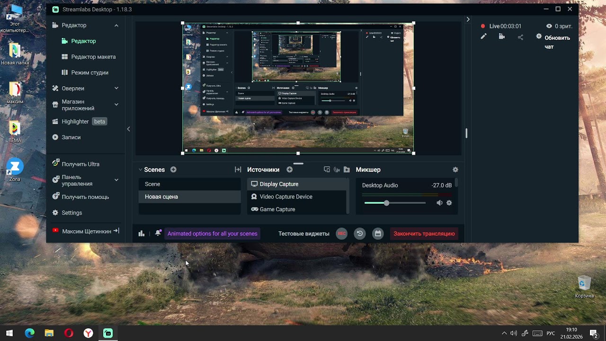Select the Video Capture Device source
This screenshot has width=606, height=341.
297,197
